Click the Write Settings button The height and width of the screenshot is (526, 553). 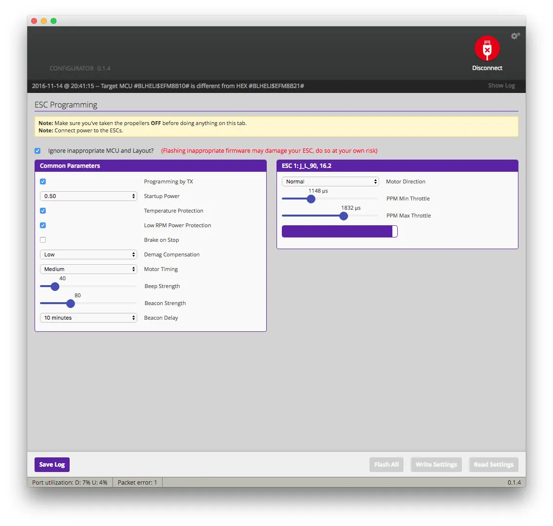pos(436,465)
